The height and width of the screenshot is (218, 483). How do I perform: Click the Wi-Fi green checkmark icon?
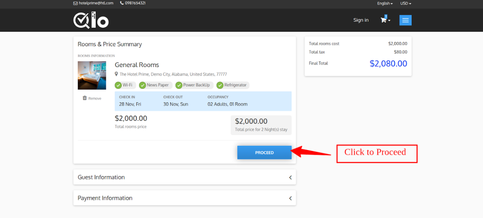tap(118, 85)
